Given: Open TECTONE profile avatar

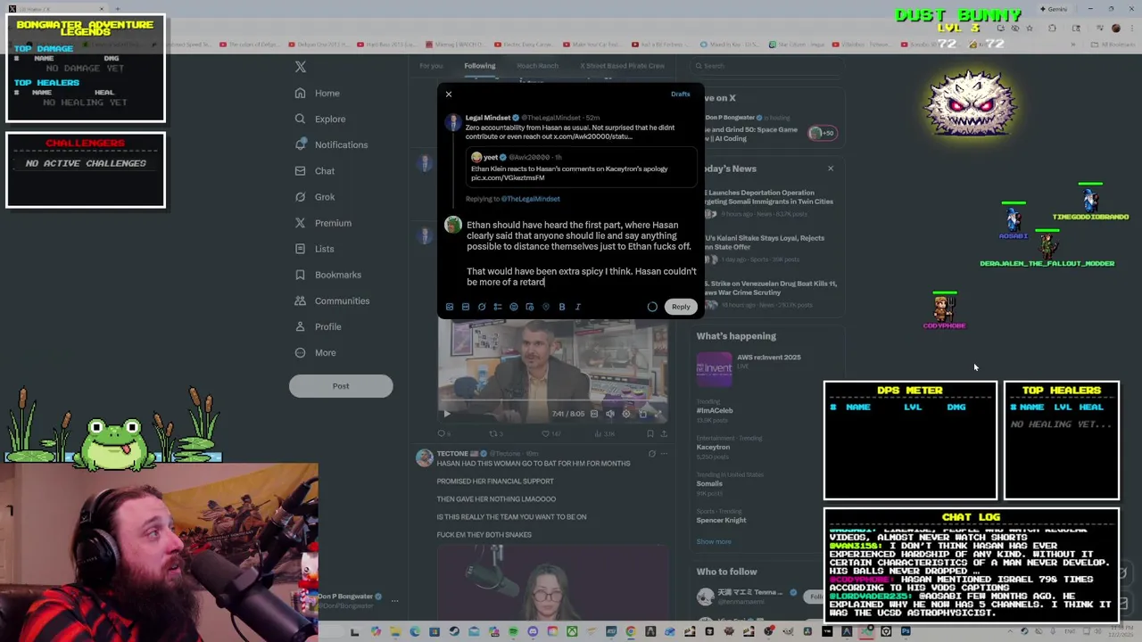Looking at the screenshot, I should 425,457.
